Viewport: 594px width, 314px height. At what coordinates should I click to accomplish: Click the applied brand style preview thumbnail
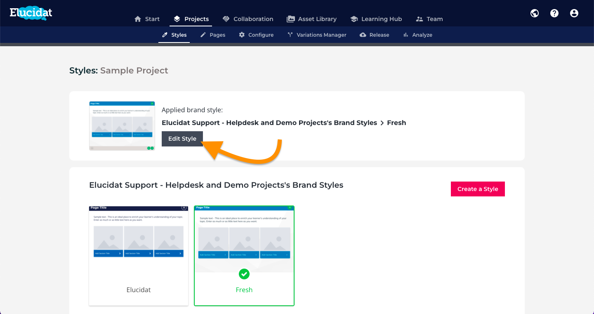[122, 126]
